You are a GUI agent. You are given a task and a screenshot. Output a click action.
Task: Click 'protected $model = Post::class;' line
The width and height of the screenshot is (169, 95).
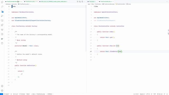point(27,46)
